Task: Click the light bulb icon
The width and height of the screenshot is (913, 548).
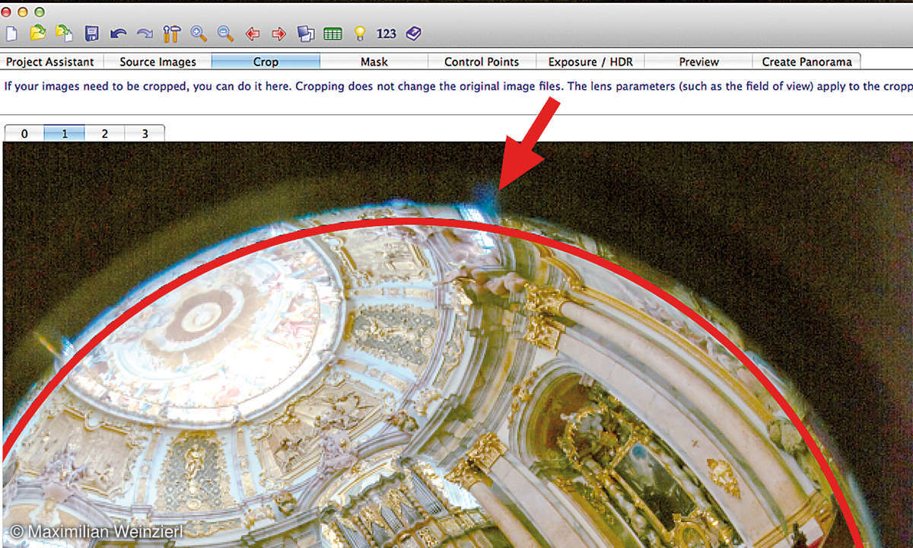Action: click(x=360, y=33)
